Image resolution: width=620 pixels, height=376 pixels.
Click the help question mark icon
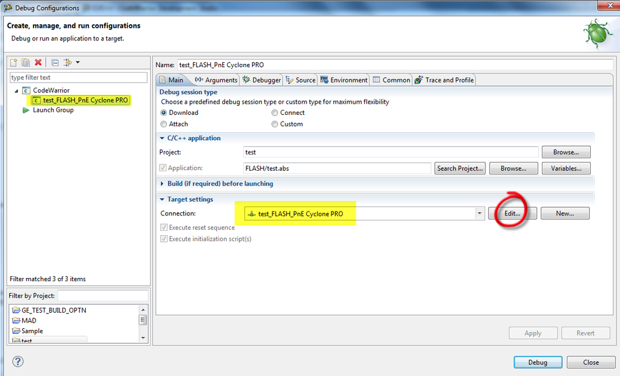(18, 361)
